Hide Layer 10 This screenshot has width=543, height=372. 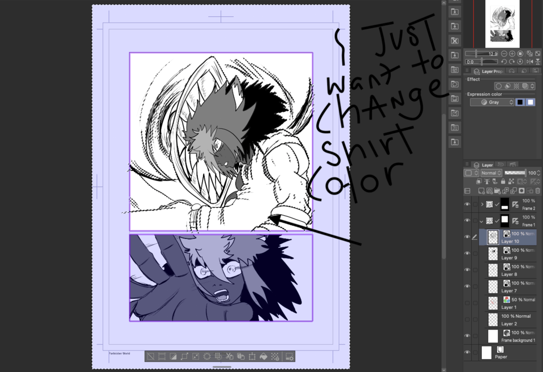pos(467,237)
